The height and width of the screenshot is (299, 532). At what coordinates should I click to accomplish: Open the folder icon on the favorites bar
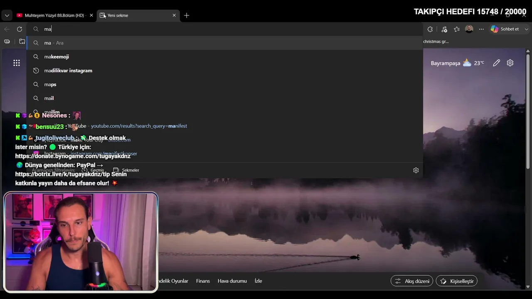coord(22,42)
